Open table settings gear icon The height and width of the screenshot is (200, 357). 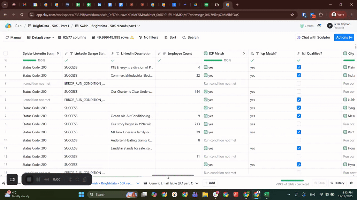click(x=351, y=183)
